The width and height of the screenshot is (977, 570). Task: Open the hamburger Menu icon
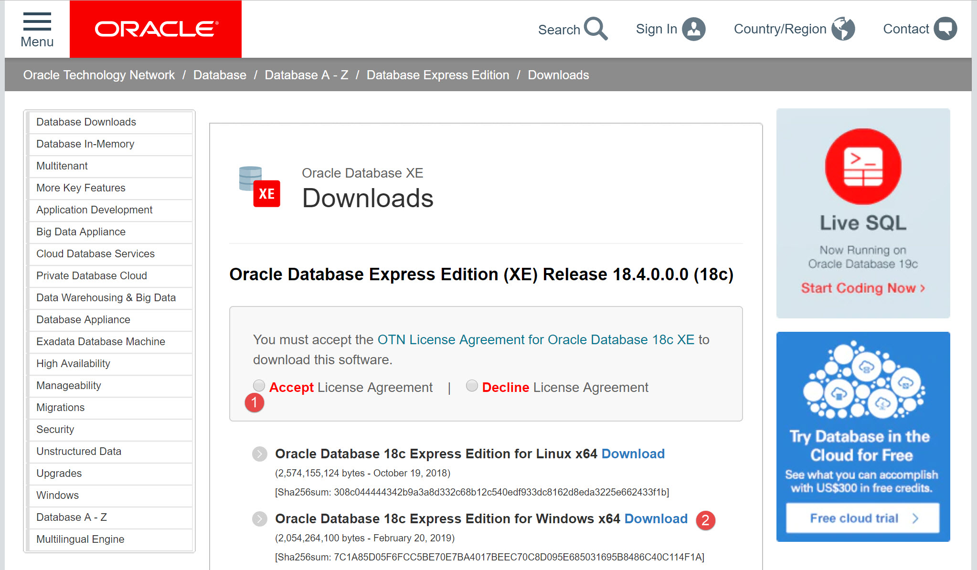tap(37, 22)
